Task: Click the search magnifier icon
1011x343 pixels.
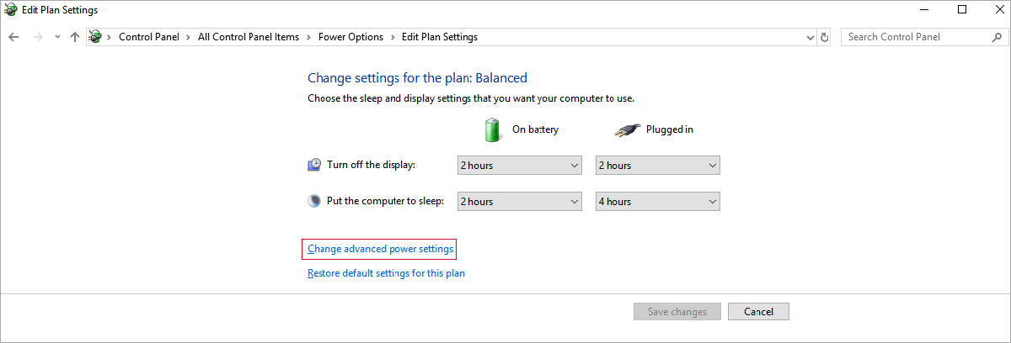Action: point(995,37)
